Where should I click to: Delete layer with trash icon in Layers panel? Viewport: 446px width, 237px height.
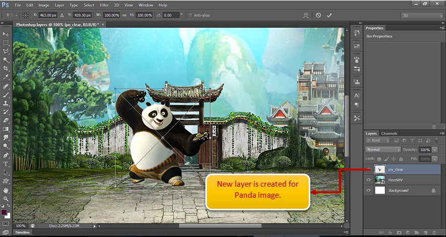point(434,232)
